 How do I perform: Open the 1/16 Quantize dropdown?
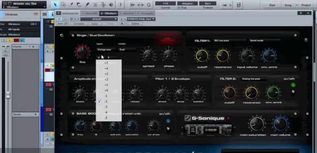pyautogui.click(x=165, y=3)
